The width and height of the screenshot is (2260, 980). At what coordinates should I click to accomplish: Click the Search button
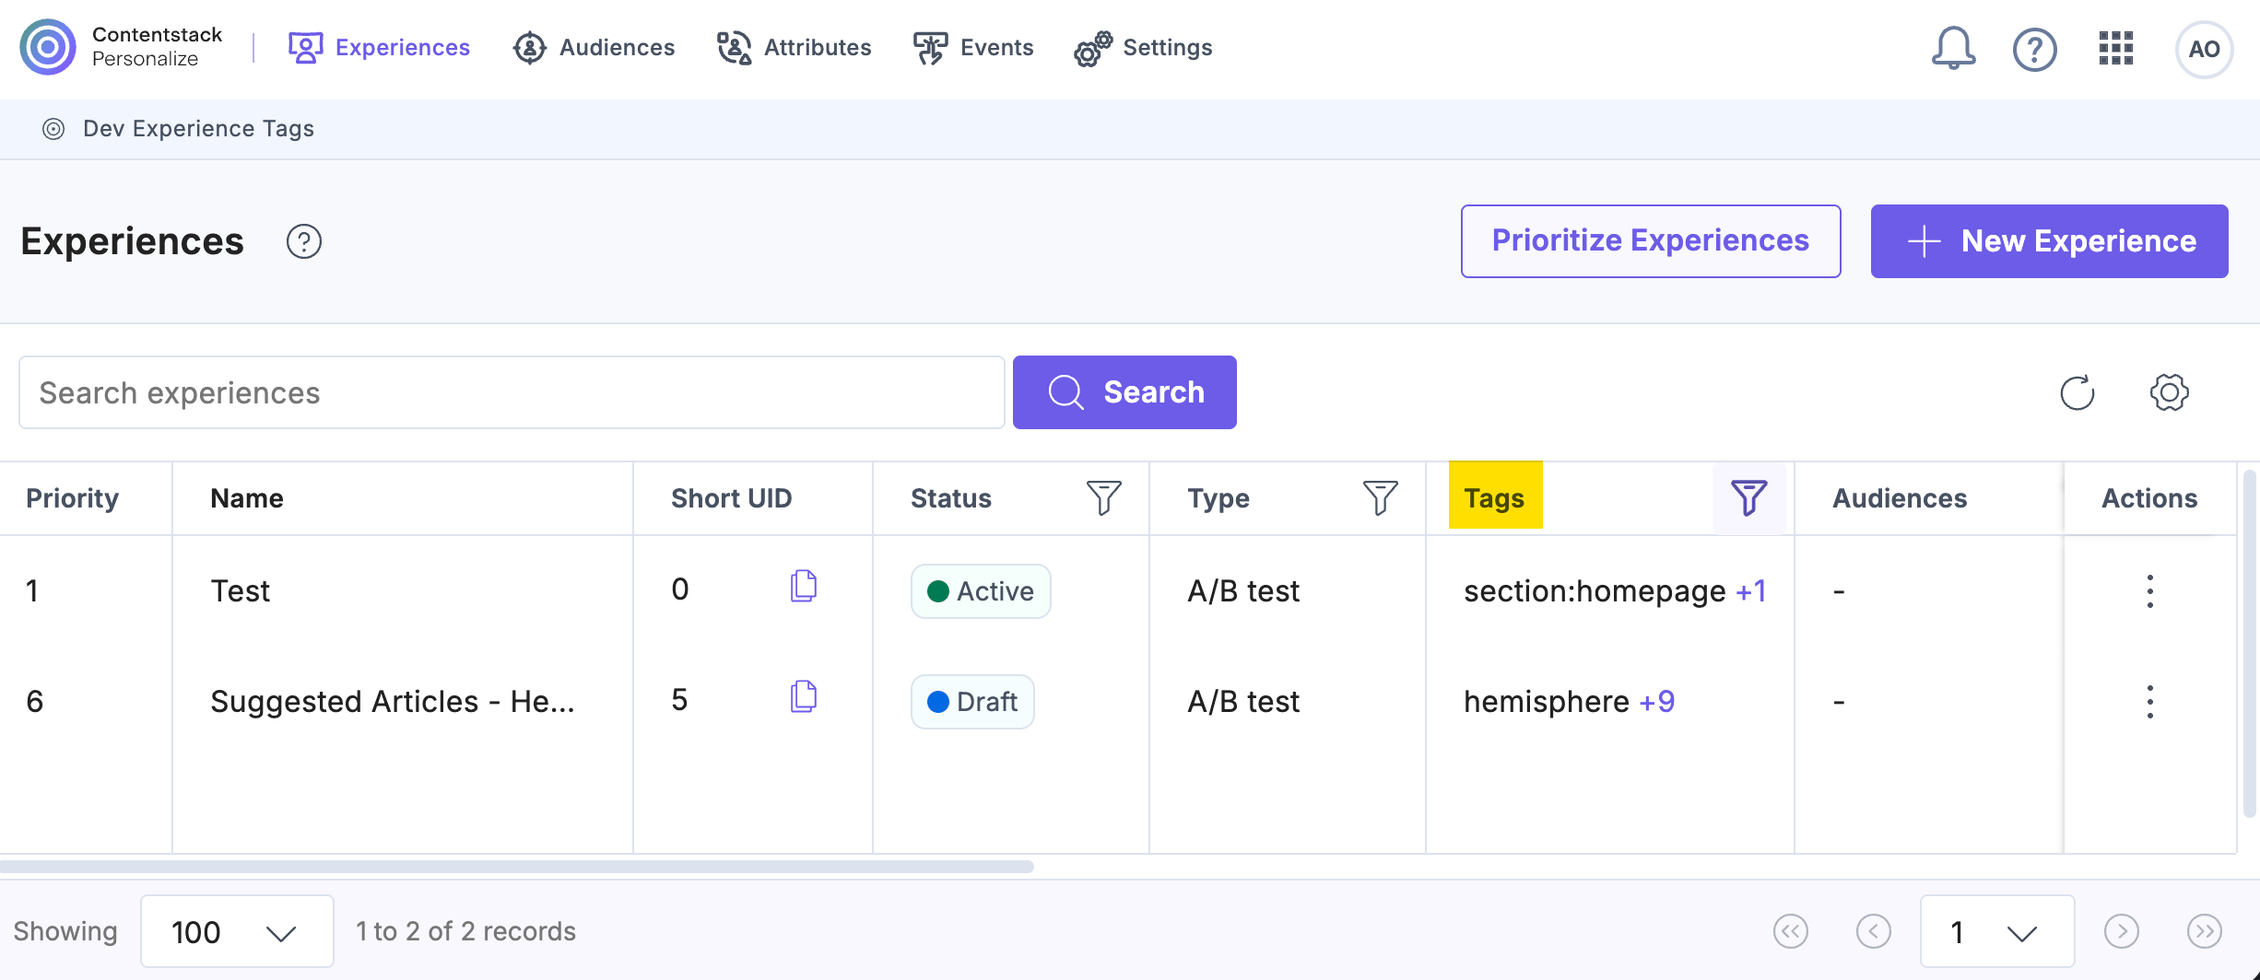[1124, 392]
